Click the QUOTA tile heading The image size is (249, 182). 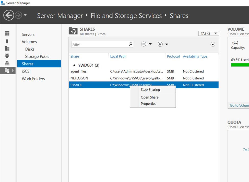(234, 122)
